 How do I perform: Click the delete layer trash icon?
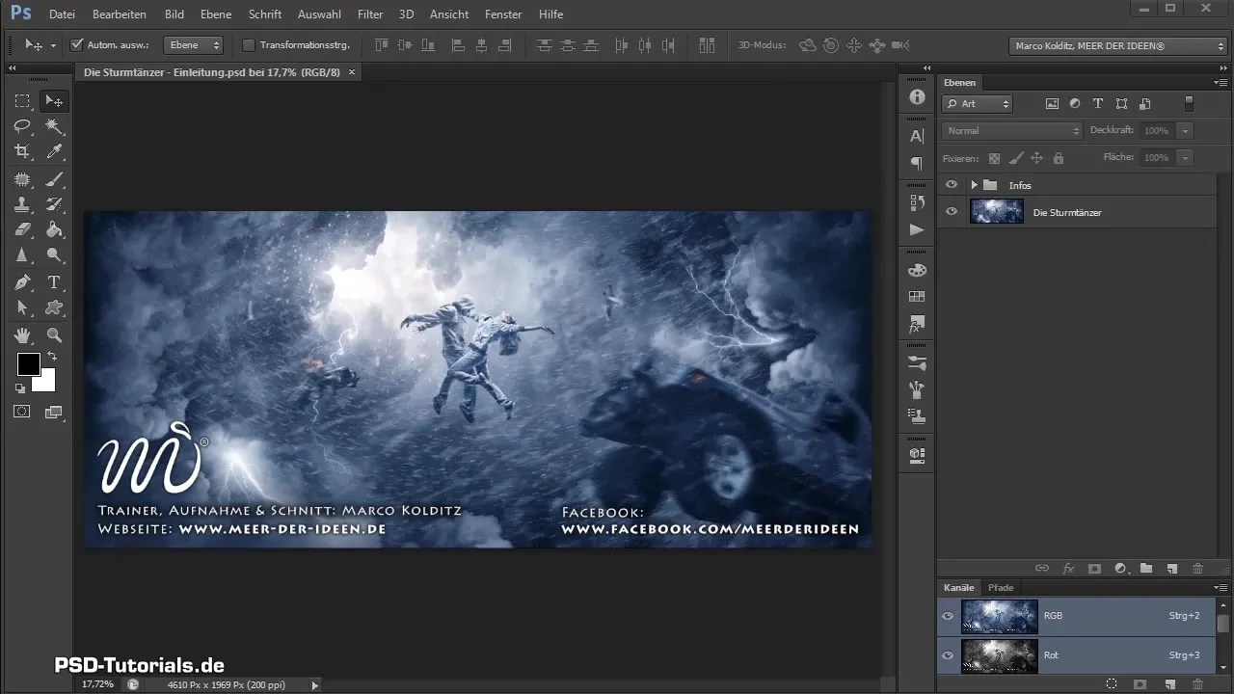coord(1198,569)
